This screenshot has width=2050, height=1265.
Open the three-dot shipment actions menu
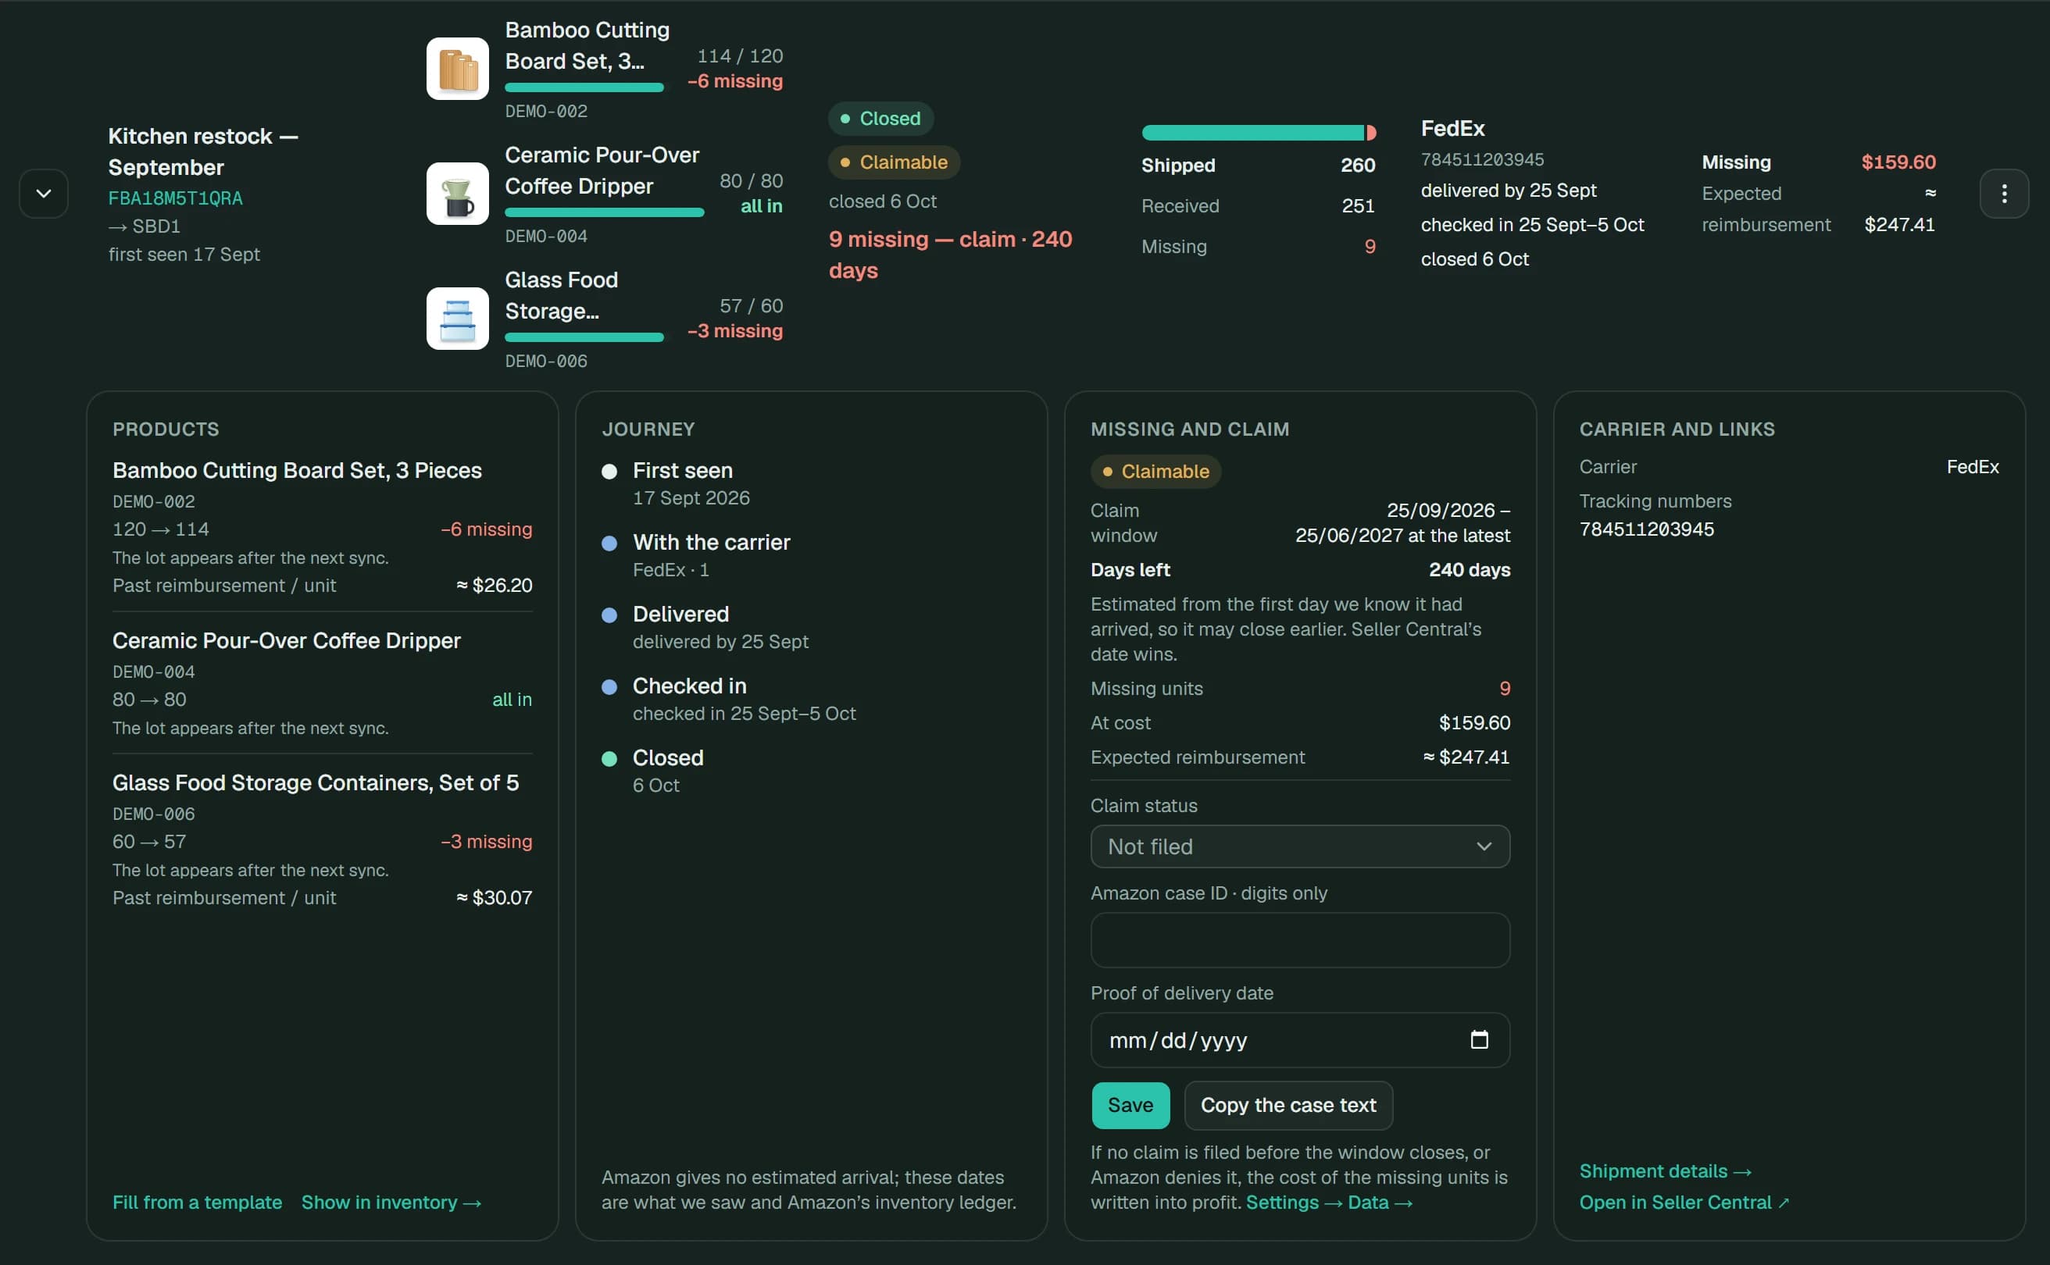(x=2003, y=194)
